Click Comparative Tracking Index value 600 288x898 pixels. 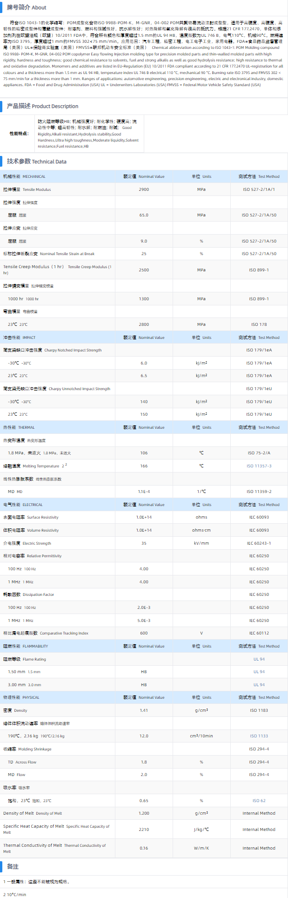point(144,633)
